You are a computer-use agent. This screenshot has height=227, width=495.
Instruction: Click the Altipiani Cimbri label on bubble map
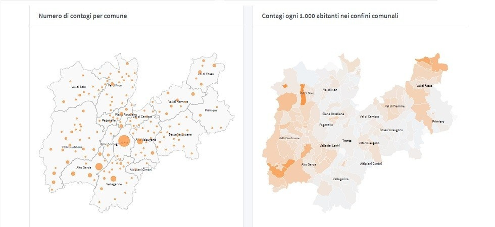[x=141, y=170]
